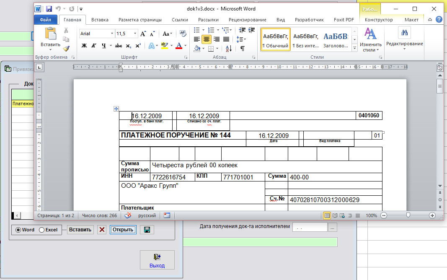Open the Arial font name dropdown

112,34
